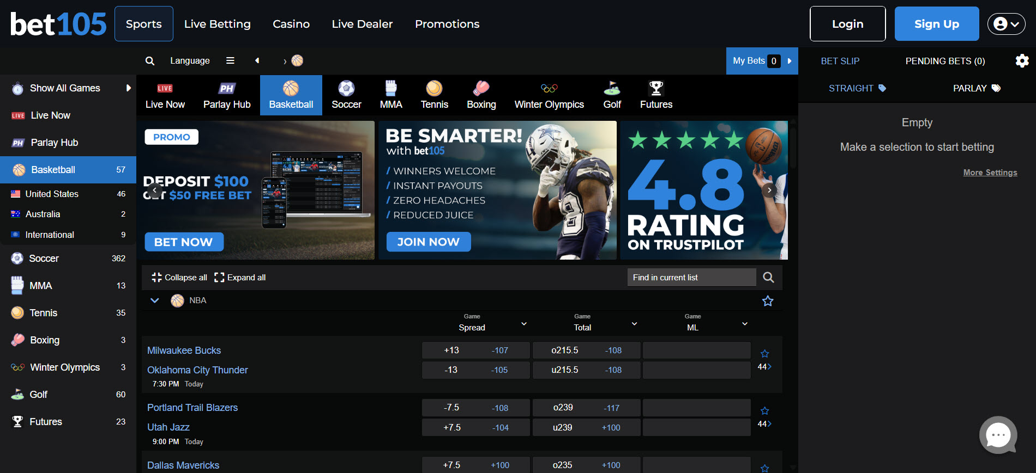Go to Live Betting in the top menu

(218, 24)
